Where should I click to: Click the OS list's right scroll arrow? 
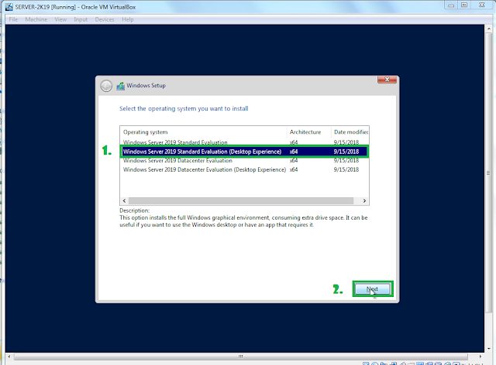[x=364, y=201]
